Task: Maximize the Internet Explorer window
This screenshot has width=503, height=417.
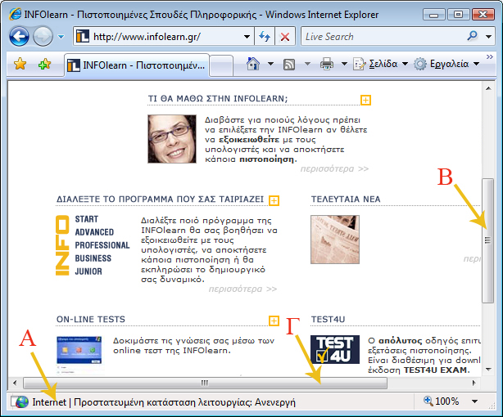Action: 458,15
